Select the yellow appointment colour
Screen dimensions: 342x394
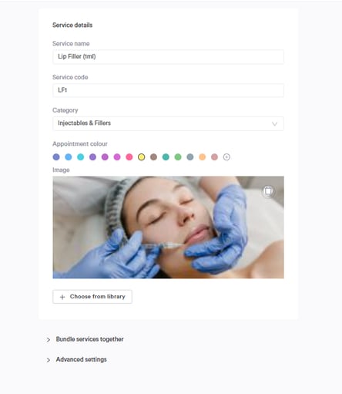click(x=141, y=157)
